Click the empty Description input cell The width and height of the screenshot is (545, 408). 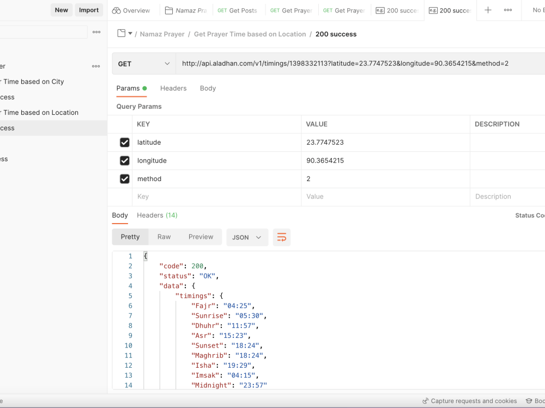pos(507,197)
